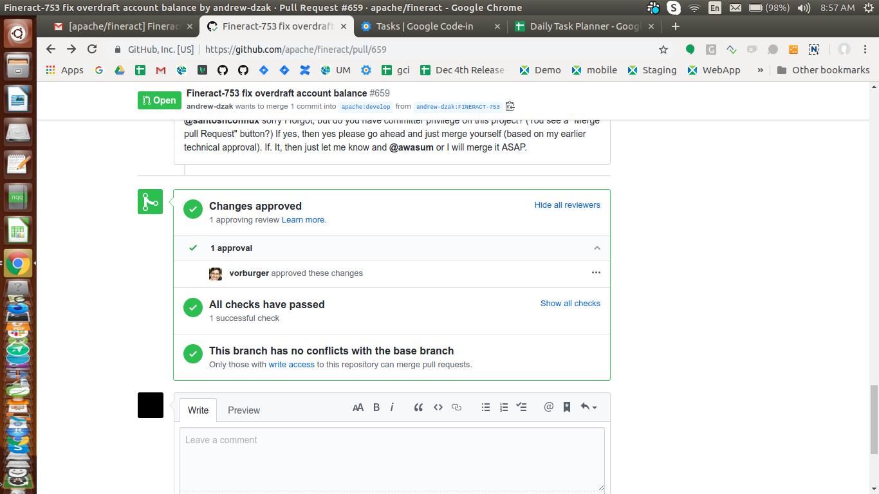This screenshot has height=494, width=879.
Task: Go back to previous page
Action: pyautogui.click(x=51, y=50)
